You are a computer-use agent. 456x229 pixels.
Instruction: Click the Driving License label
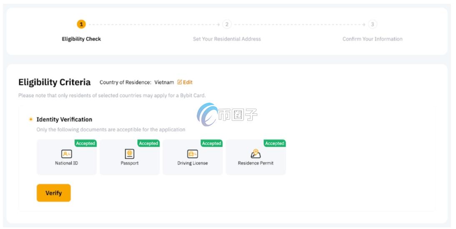(193, 163)
